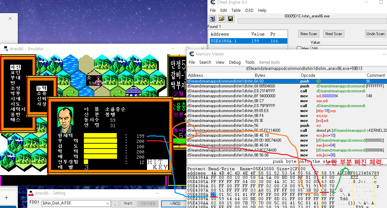Toggle the Hex checkbox in Cheat Engine
Screen dimensions: 387x208
coord(299,48)
